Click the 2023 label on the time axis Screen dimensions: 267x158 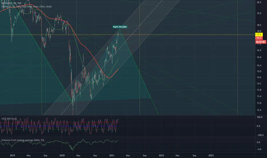click(x=211, y=155)
